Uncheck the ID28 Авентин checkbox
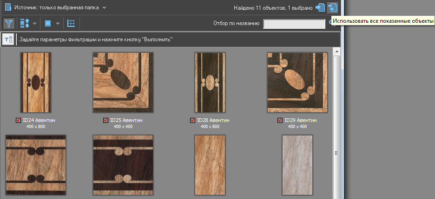This screenshot has height=199, width=435. [193, 121]
